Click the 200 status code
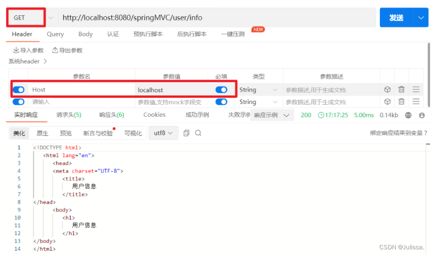 (306, 115)
